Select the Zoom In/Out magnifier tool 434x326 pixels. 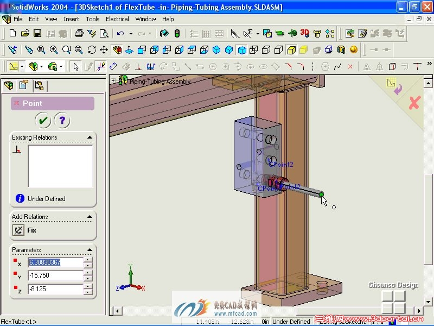[66, 50]
